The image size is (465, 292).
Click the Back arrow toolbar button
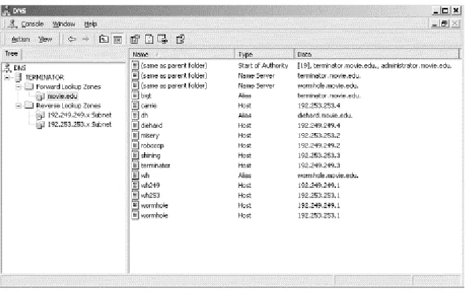(x=72, y=39)
